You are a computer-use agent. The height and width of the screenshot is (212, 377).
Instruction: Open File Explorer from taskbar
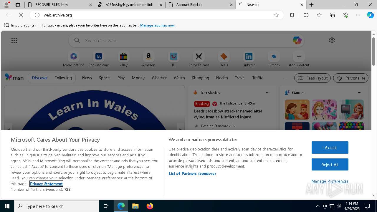[x=135, y=206]
